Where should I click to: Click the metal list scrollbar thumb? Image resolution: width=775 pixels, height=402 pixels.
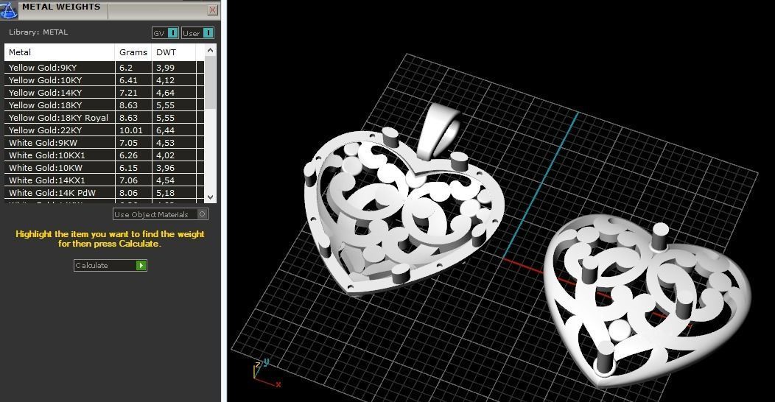click(x=210, y=82)
